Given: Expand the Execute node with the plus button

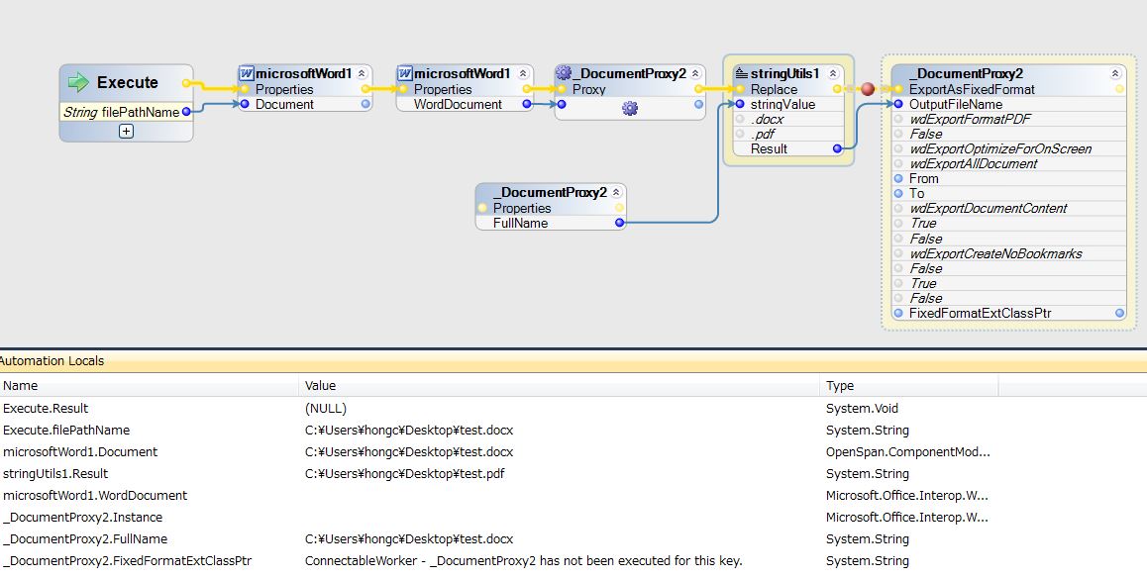Looking at the screenshot, I should tap(126, 132).
